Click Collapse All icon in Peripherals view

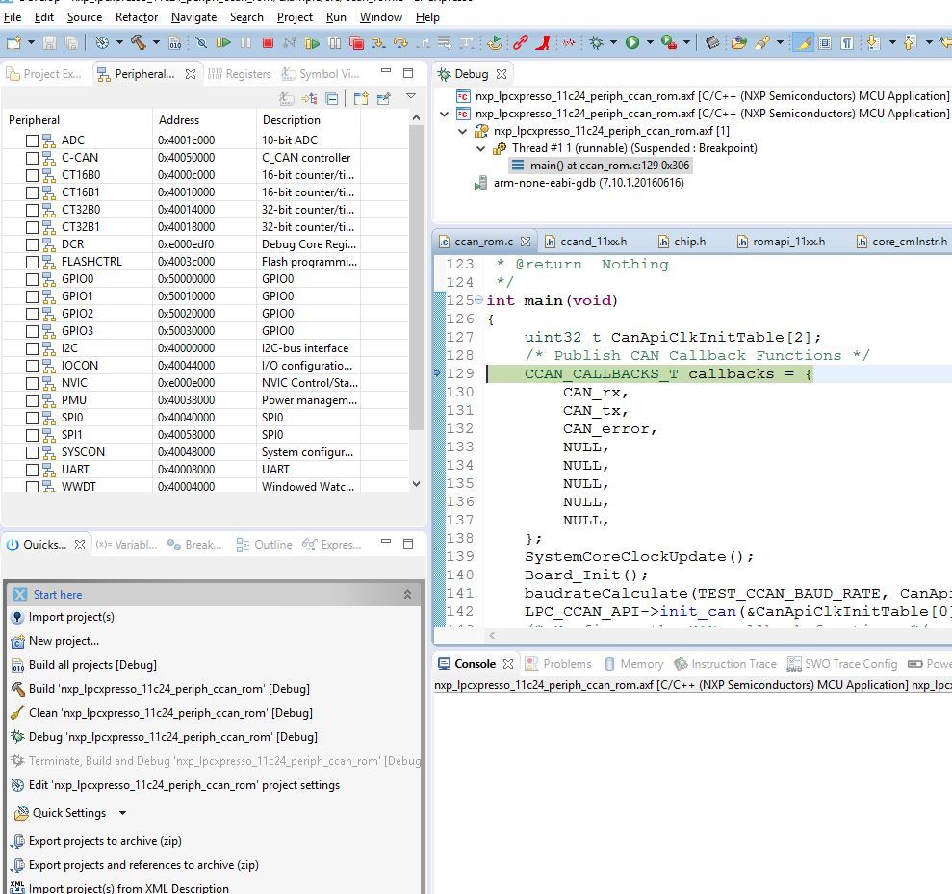click(332, 98)
